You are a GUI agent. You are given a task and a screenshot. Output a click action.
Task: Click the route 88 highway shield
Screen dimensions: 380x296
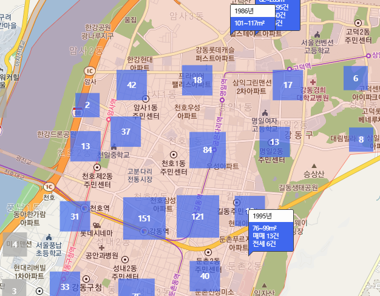point(78,112)
